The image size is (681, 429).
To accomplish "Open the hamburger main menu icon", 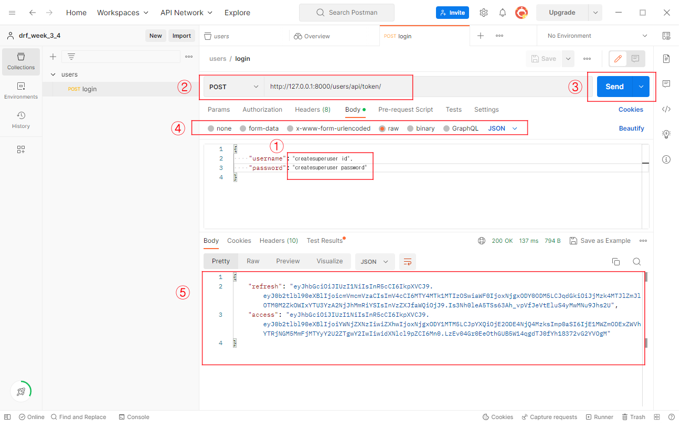I will [12, 13].
